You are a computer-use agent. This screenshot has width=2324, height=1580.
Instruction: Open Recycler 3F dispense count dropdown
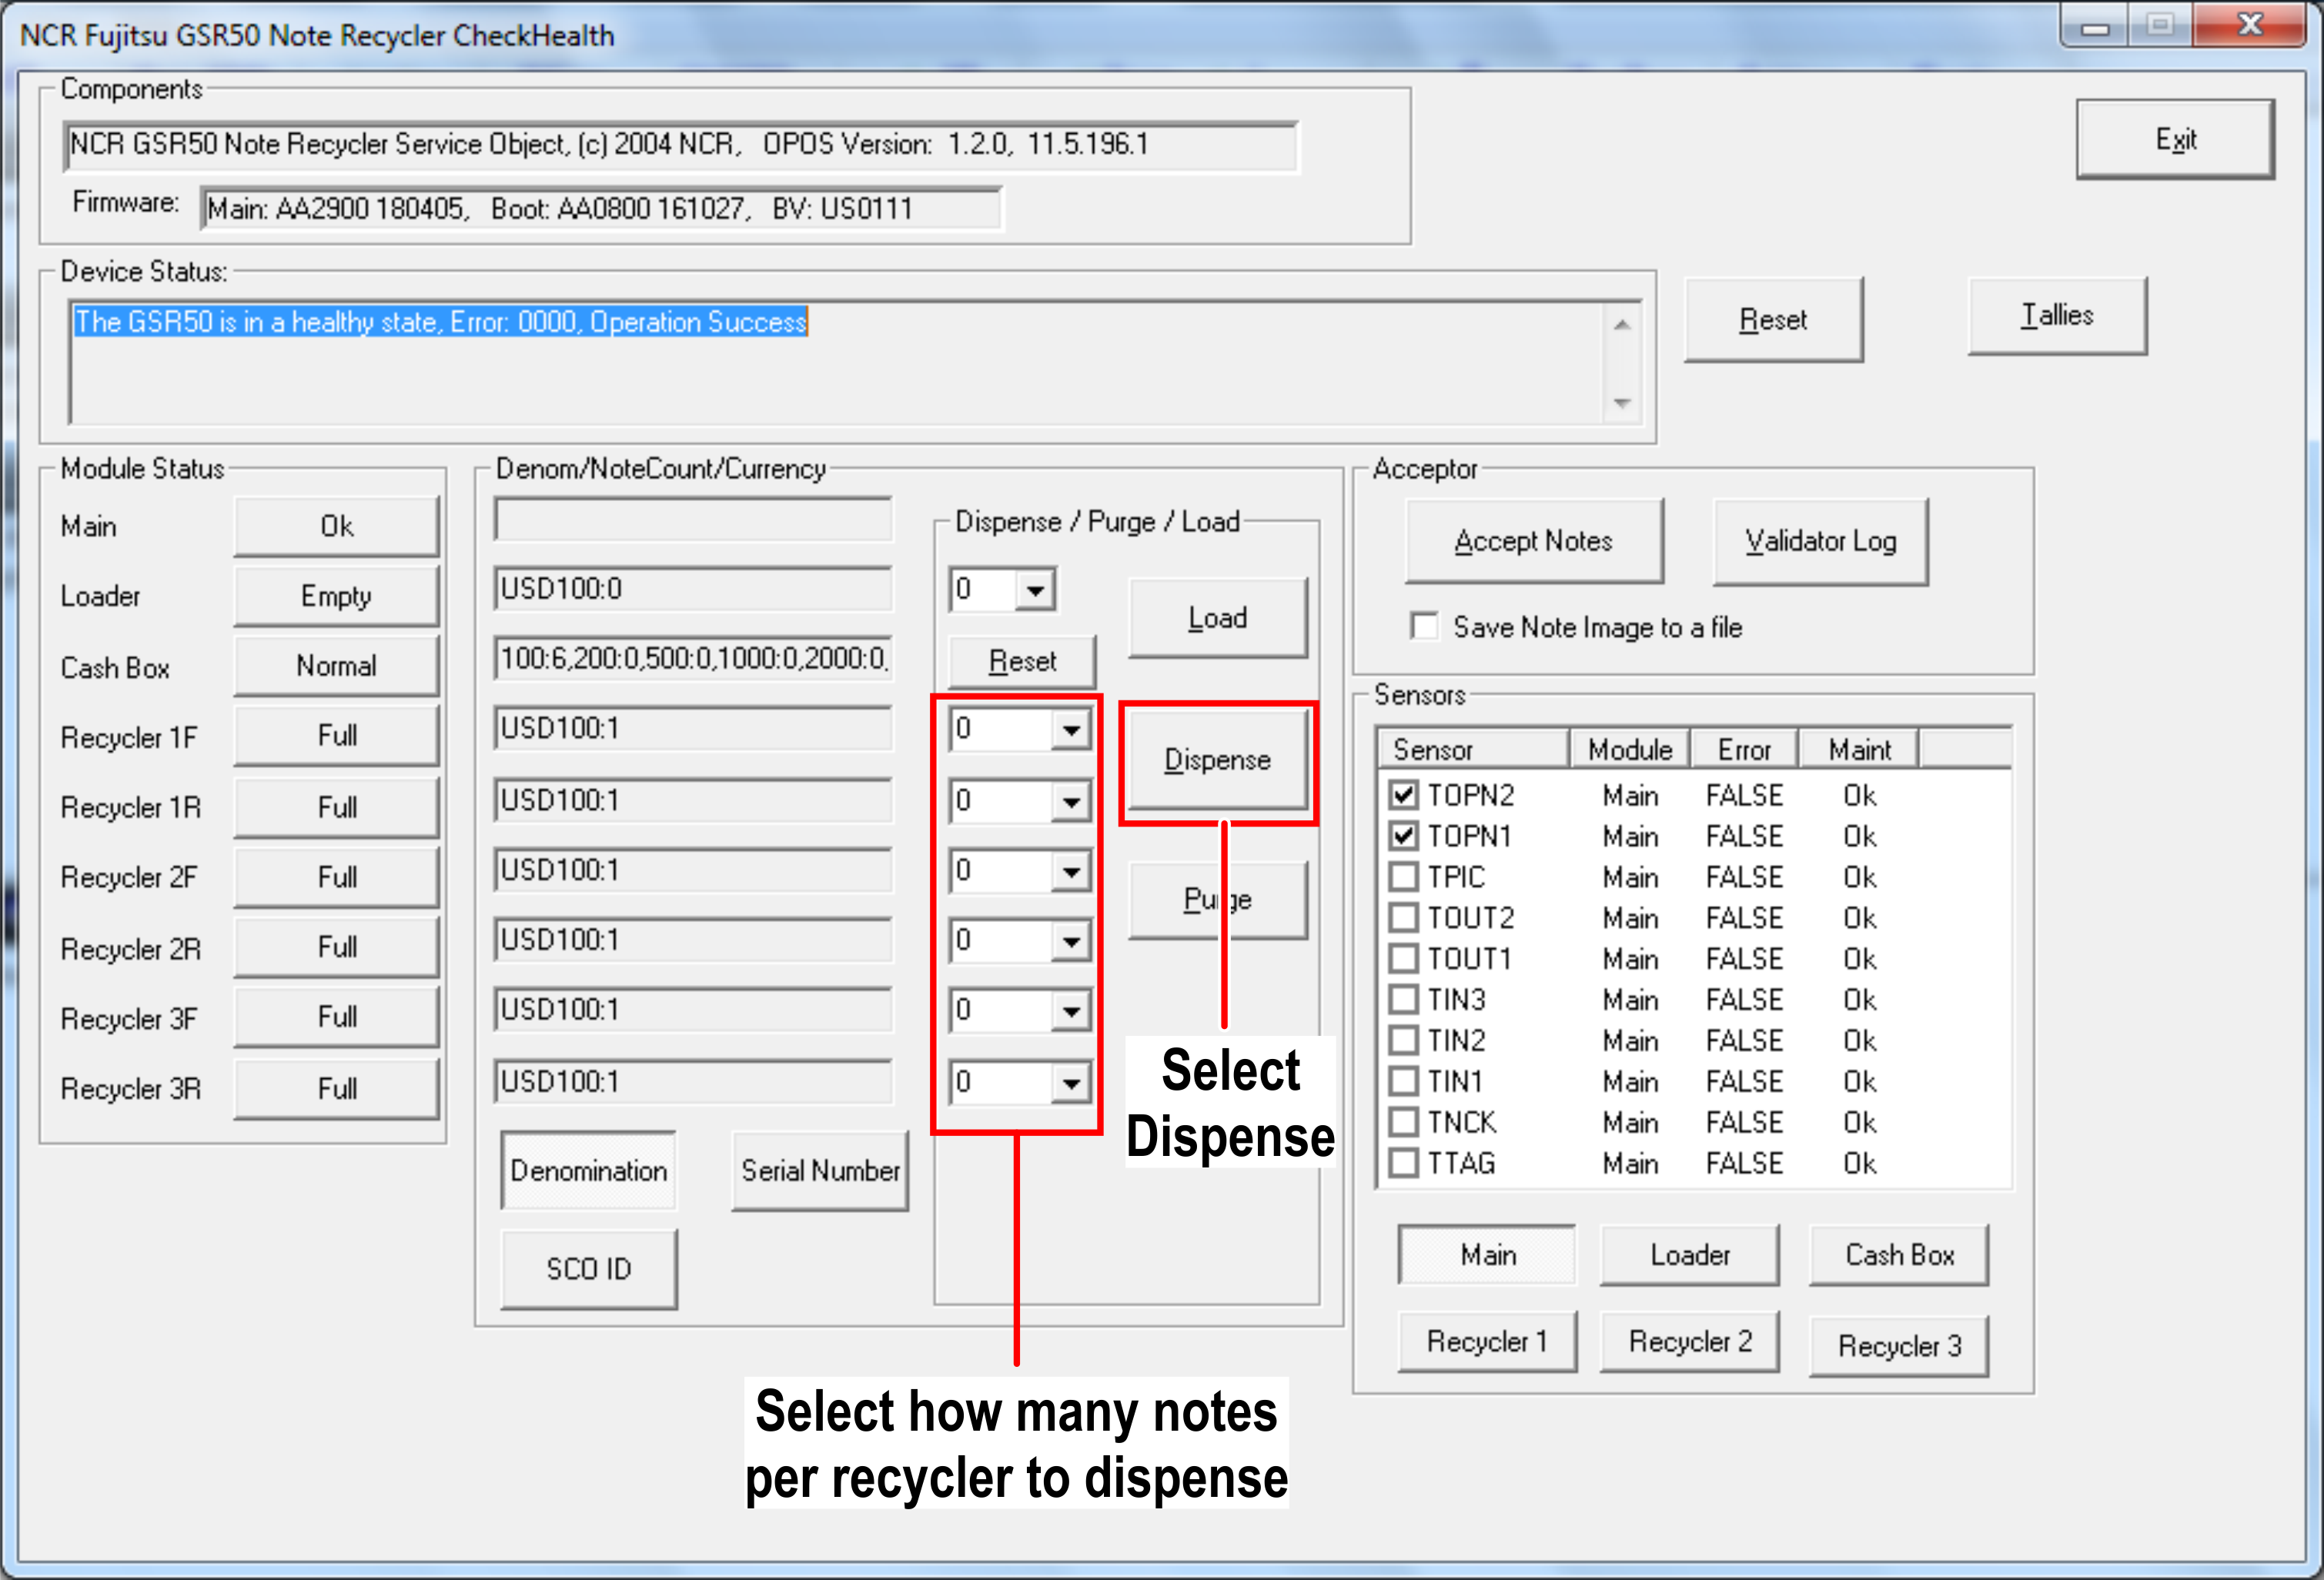point(1071,1012)
